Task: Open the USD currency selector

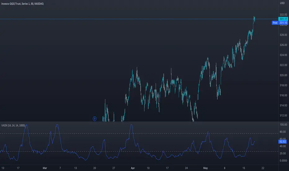Action: tap(282, 3)
